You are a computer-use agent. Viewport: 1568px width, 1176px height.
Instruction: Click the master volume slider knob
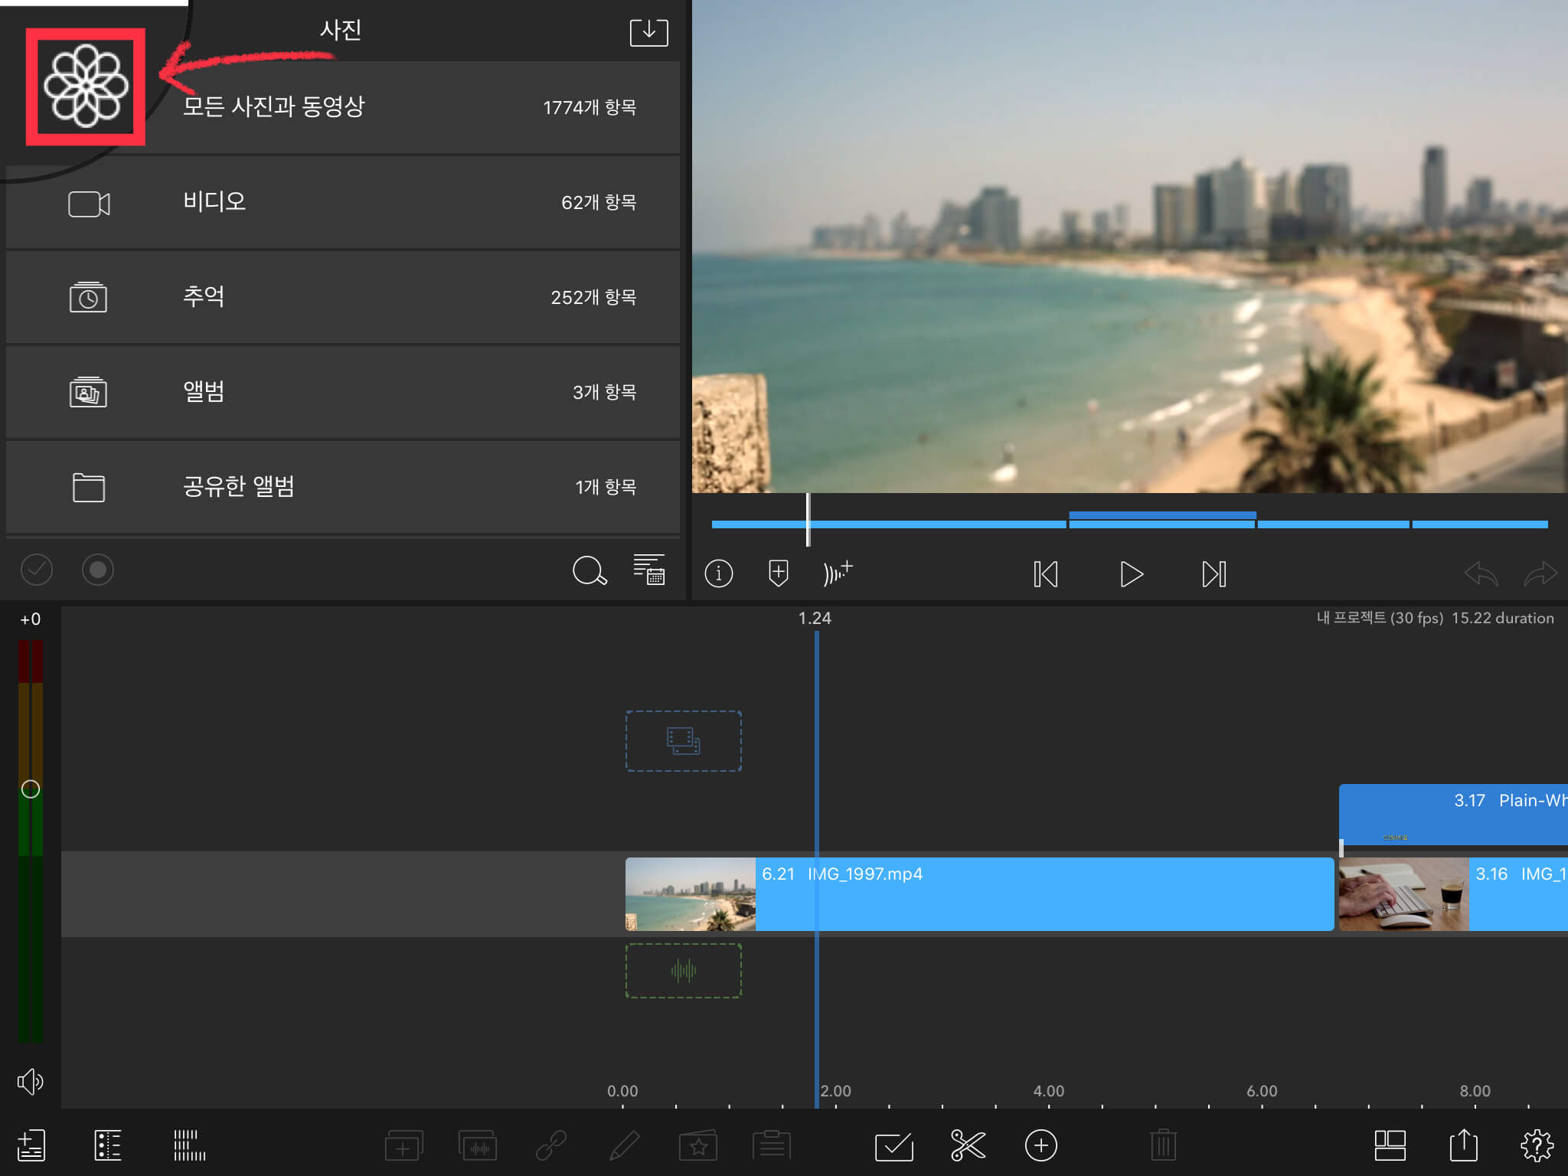pos(31,789)
